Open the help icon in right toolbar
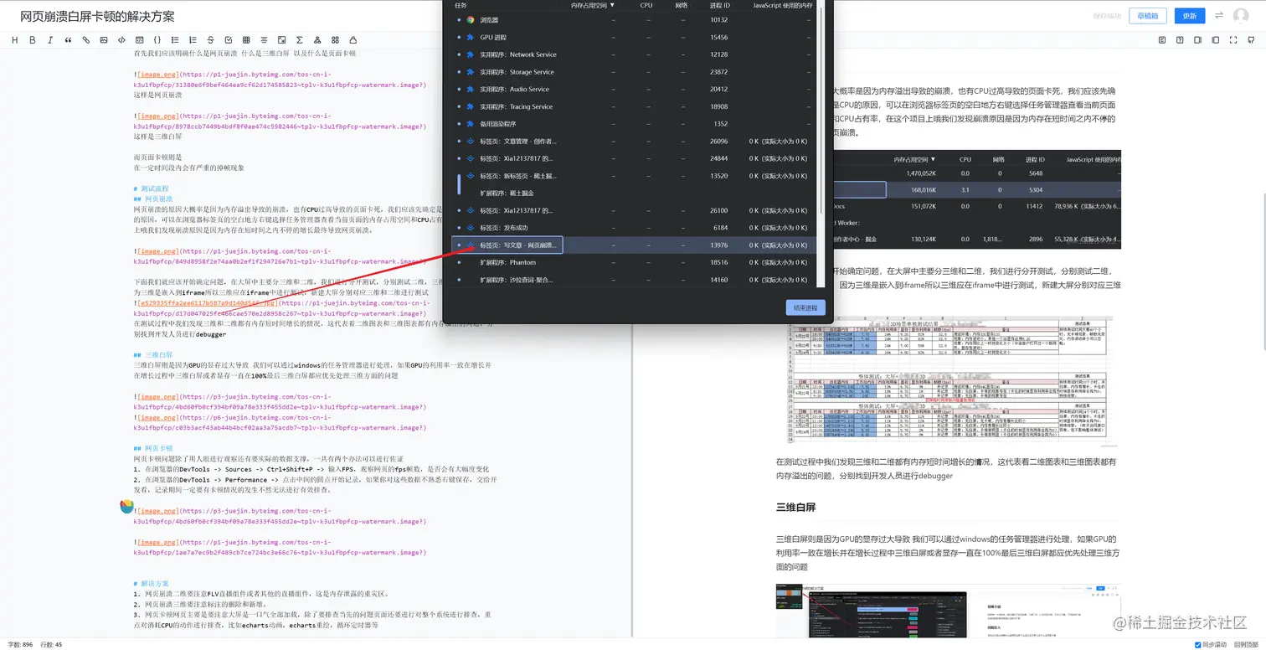 click(x=1180, y=39)
